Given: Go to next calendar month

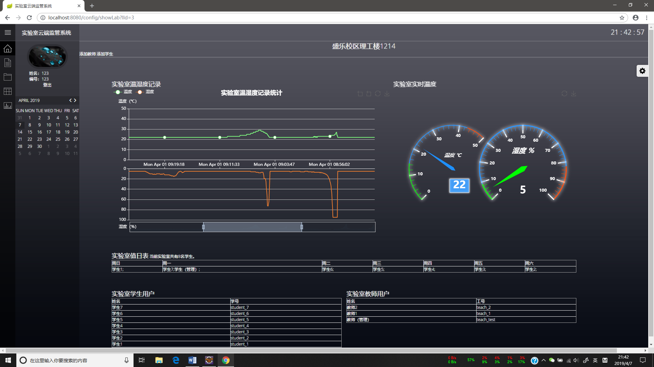Looking at the screenshot, I should coord(75,100).
